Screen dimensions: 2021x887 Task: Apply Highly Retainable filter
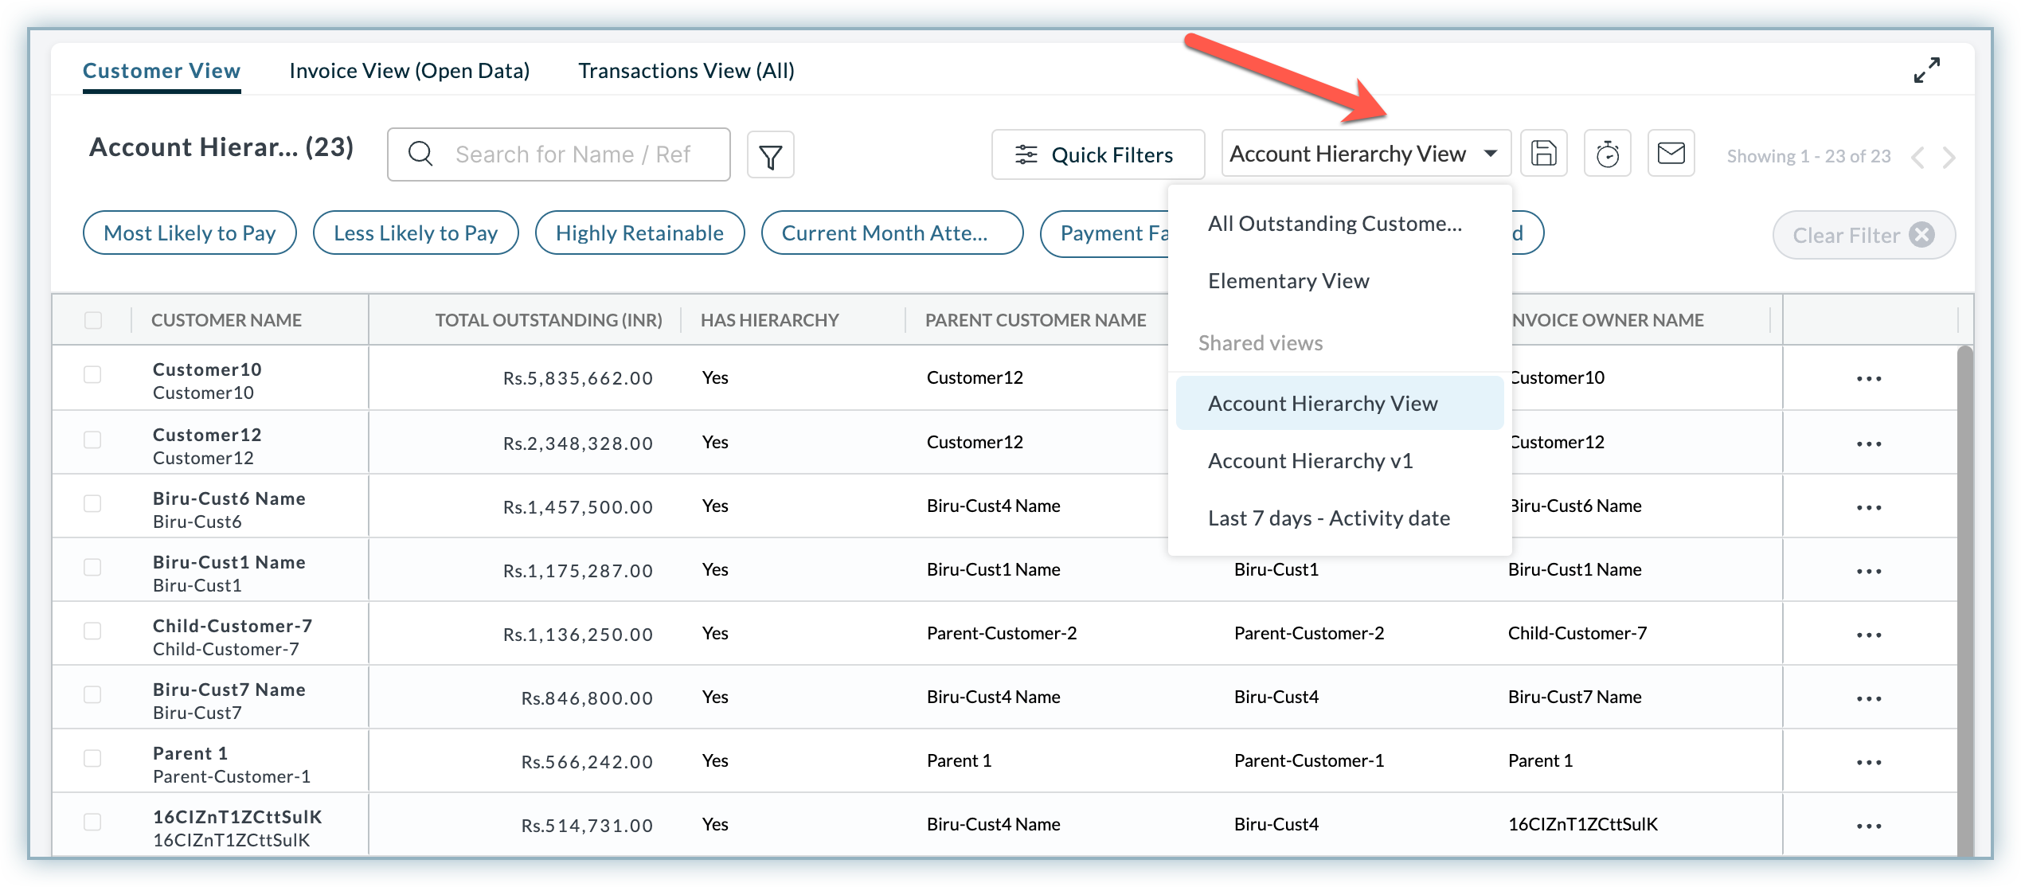[639, 233]
